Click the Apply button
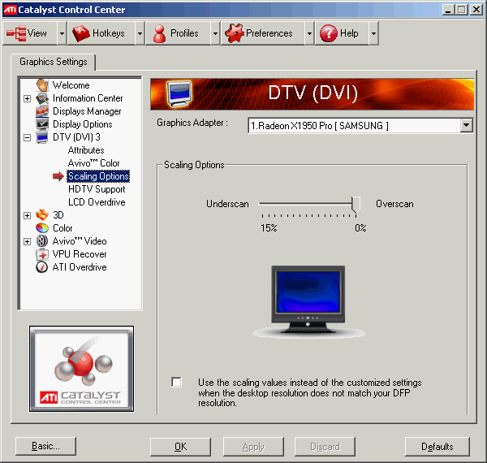The image size is (487, 463). coord(253,447)
